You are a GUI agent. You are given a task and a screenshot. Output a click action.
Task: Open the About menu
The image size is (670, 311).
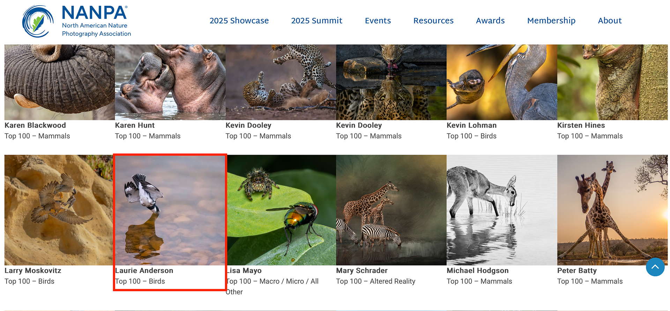610,21
